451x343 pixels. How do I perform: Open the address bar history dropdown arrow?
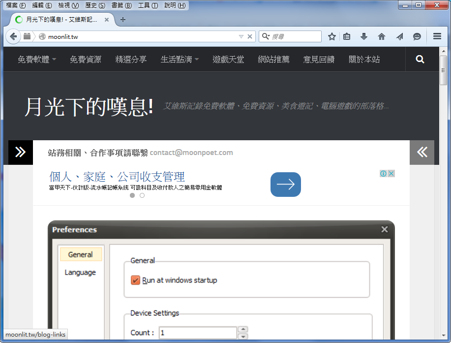point(241,36)
